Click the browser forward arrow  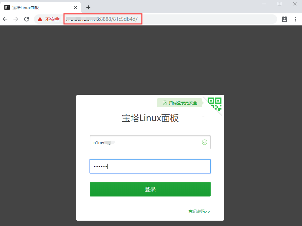pyautogui.click(x=16, y=19)
